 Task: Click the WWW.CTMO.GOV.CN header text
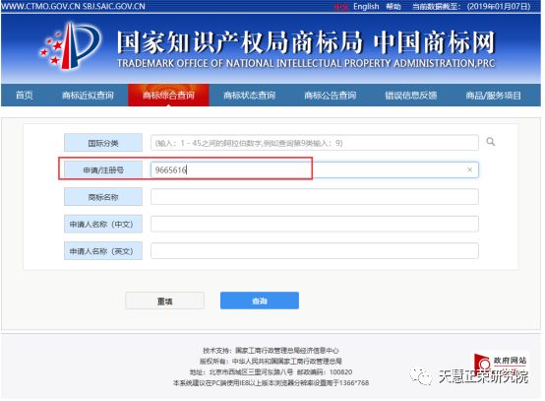coord(40,6)
